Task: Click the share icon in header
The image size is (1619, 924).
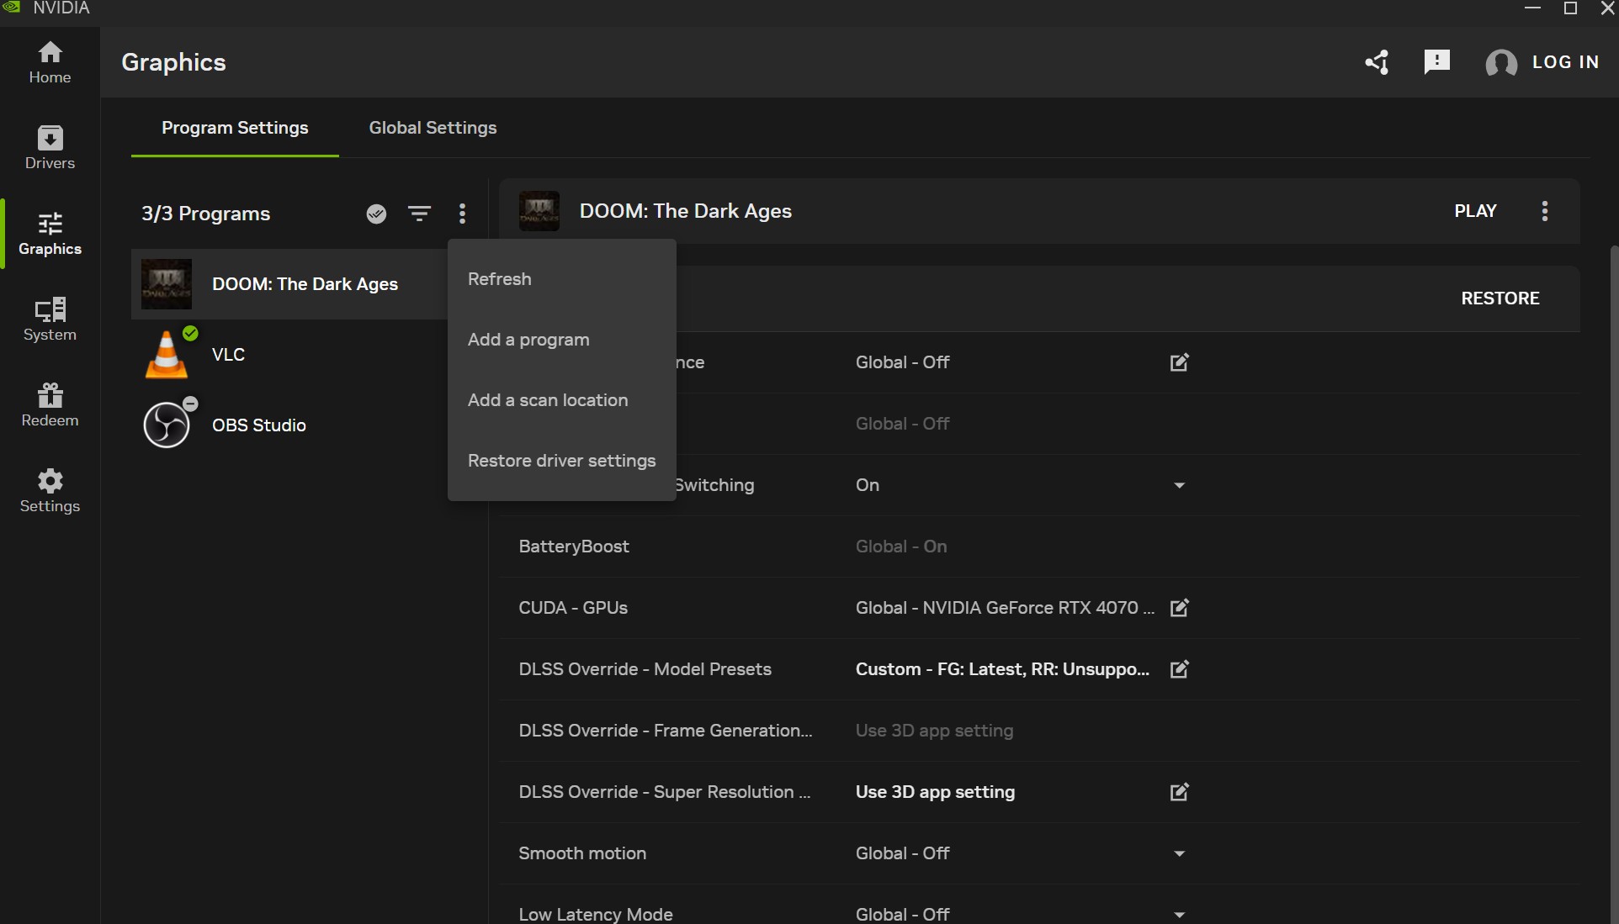Action: pyautogui.click(x=1377, y=62)
